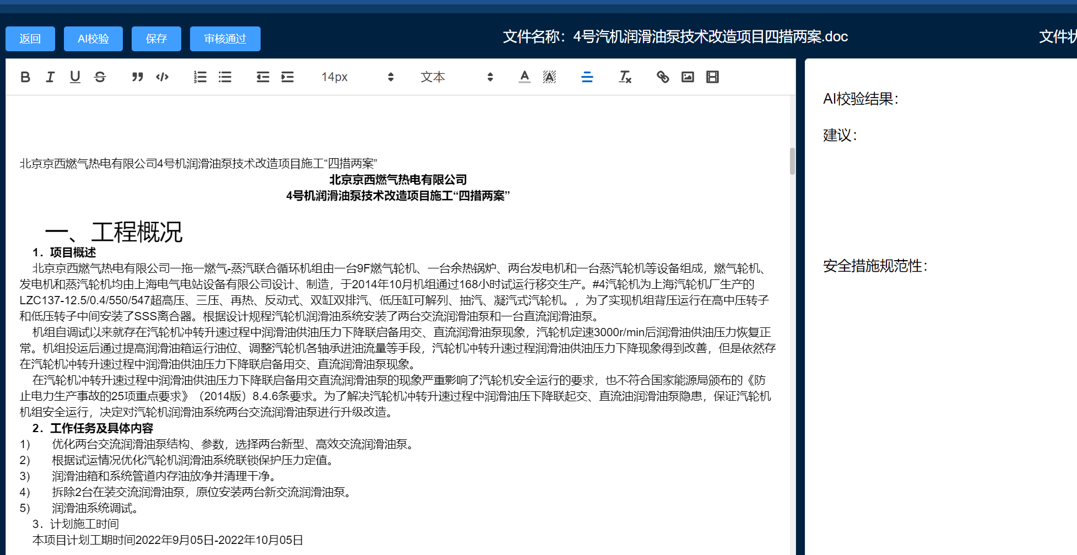Click the line 3．计划施工时间
Viewport: 1077px width, 555px height.
[x=75, y=524]
